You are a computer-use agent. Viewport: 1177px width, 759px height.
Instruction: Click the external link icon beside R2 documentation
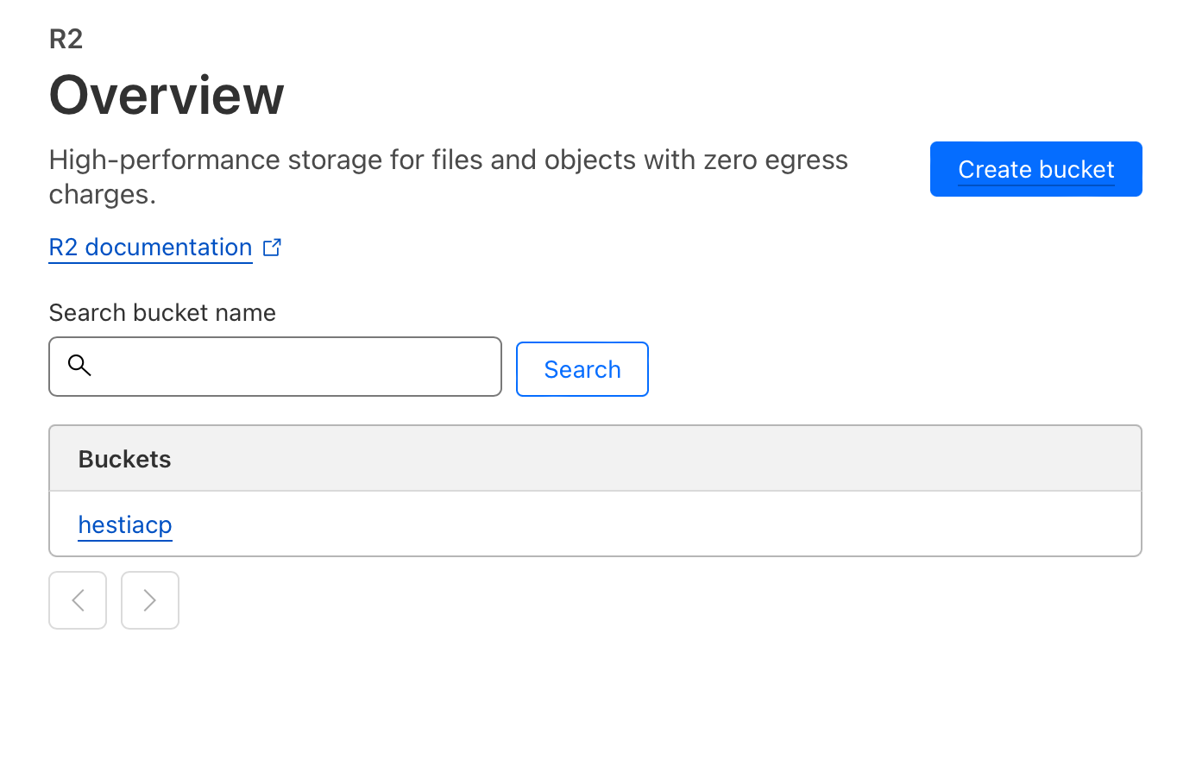[x=272, y=248]
